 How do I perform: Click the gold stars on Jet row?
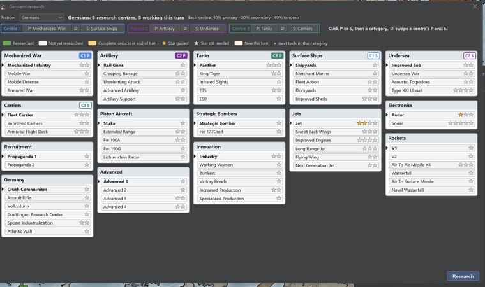362,123
